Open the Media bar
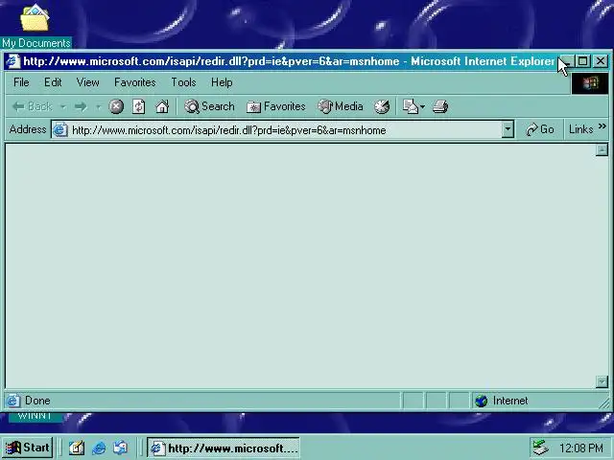Image resolution: width=614 pixels, height=460 pixels. click(341, 106)
